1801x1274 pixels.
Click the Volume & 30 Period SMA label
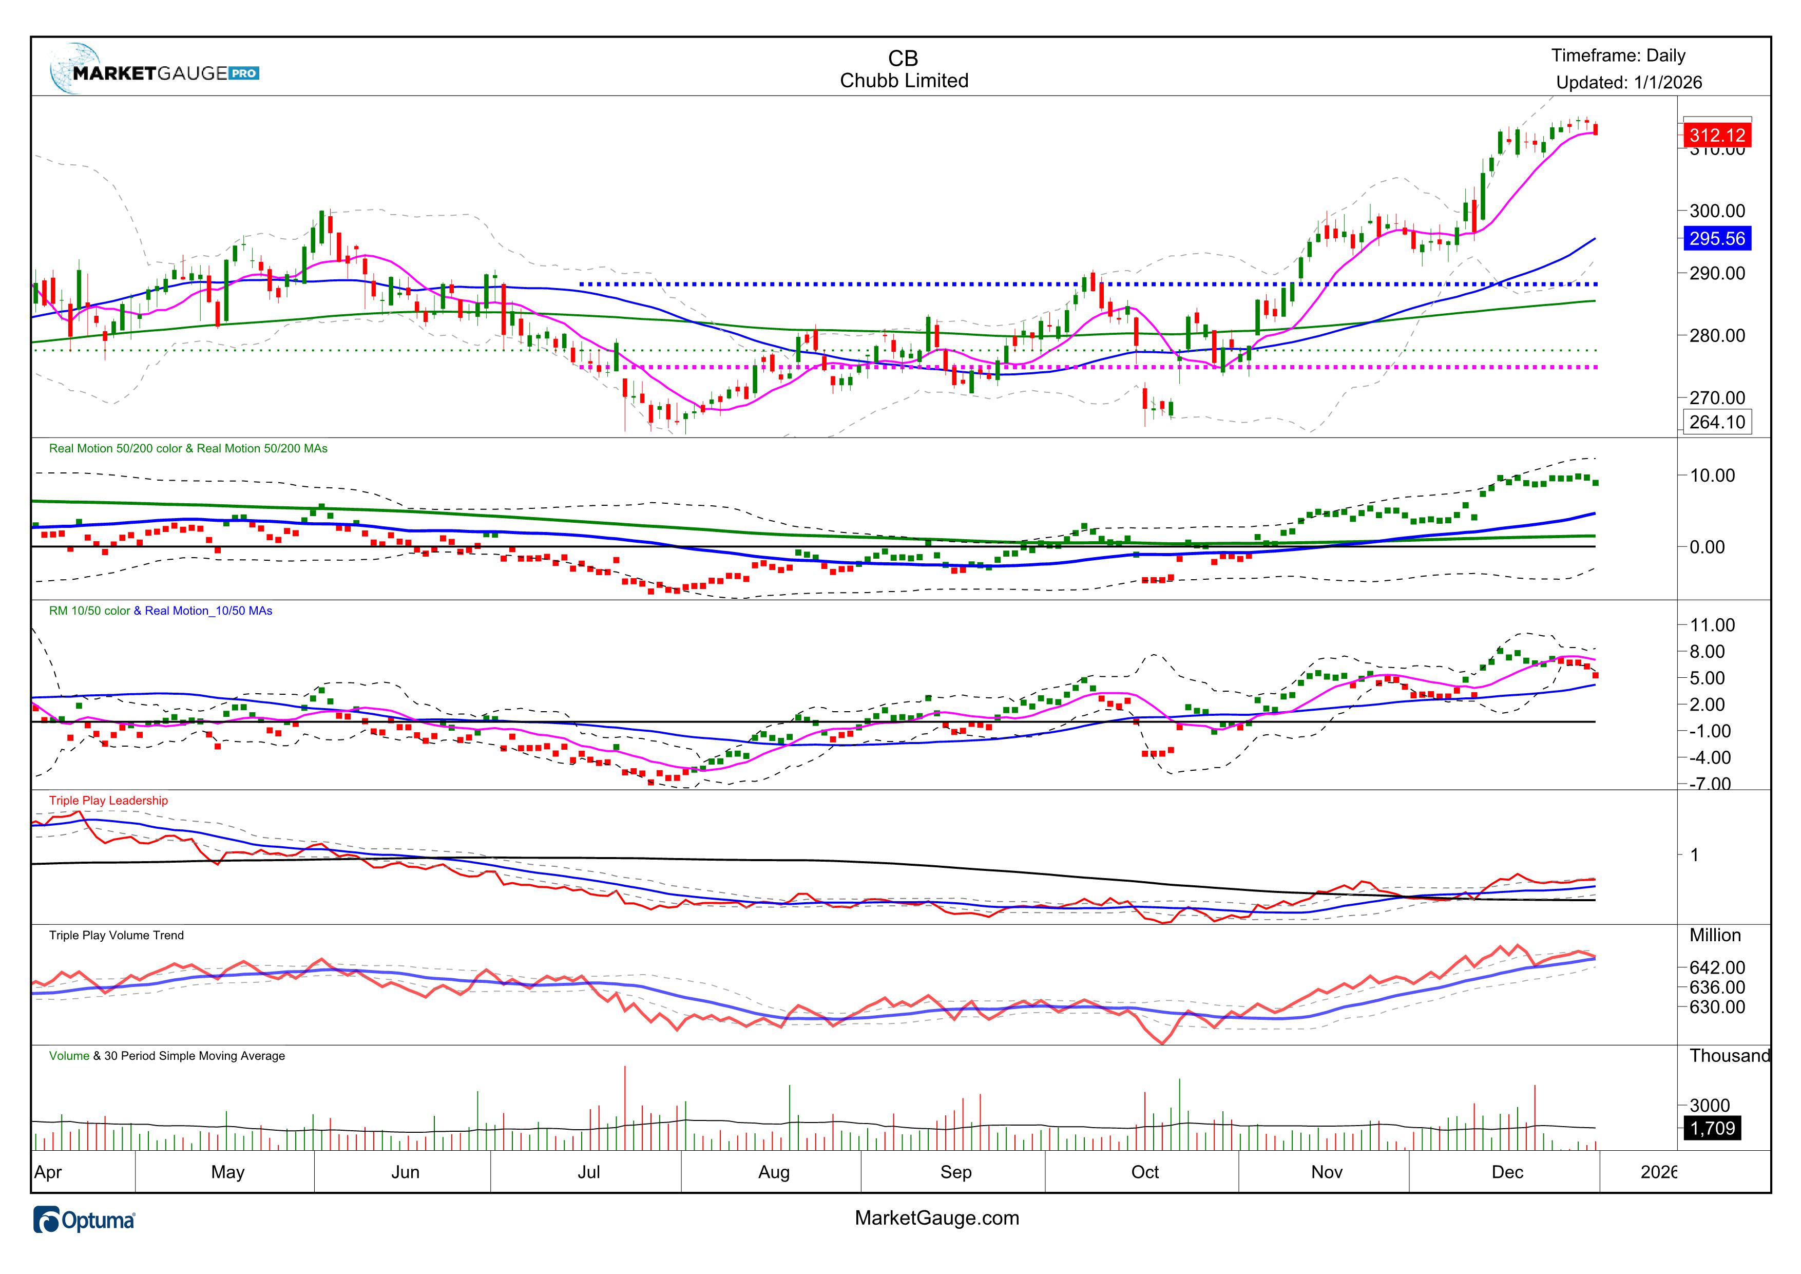tap(166, 1056)
